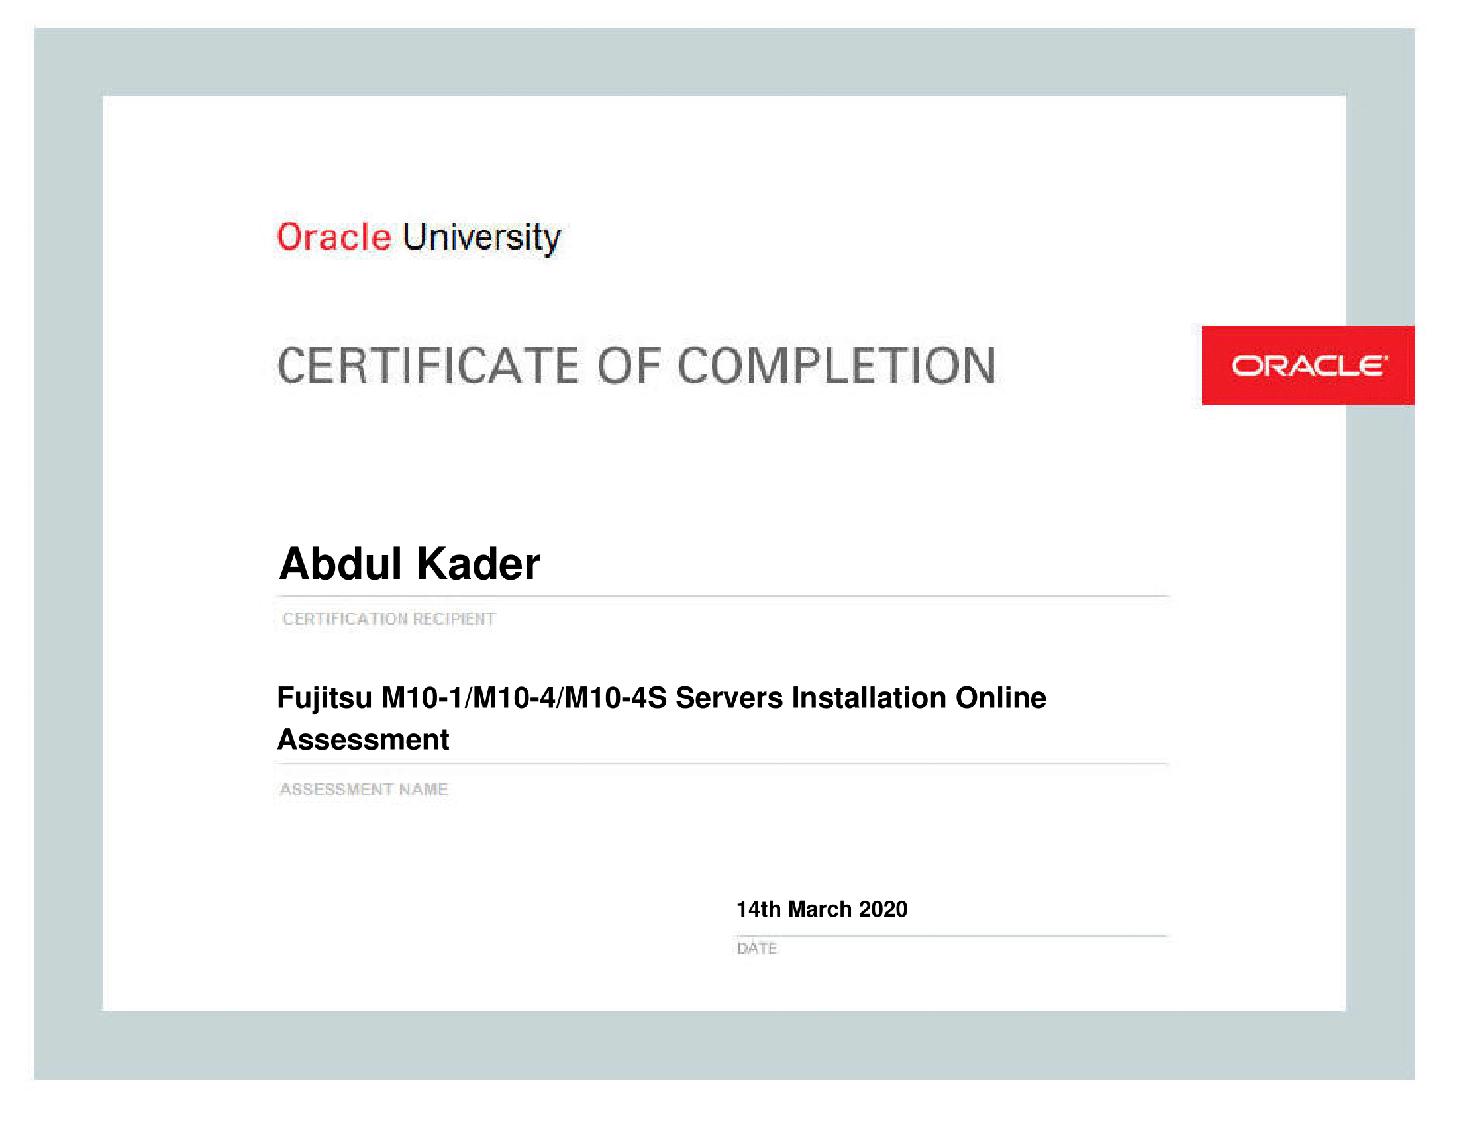Click the date '14th March 2020'
The image size is (1457, 1126).
click(821, 909)
